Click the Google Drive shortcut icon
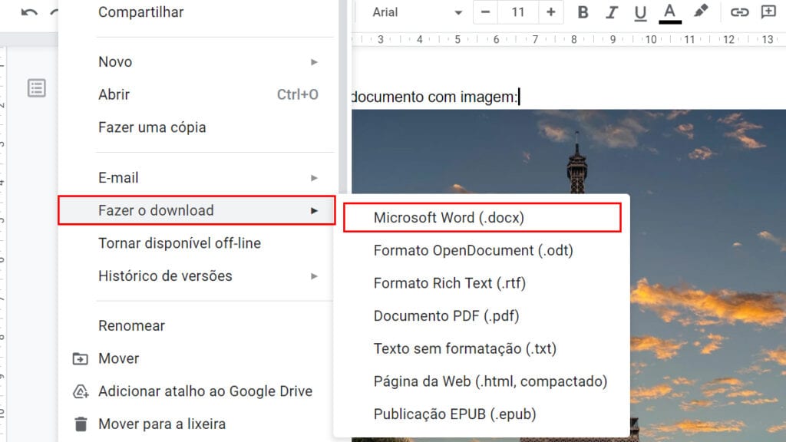This screenshot has height=442, width=786. (81, 391)
